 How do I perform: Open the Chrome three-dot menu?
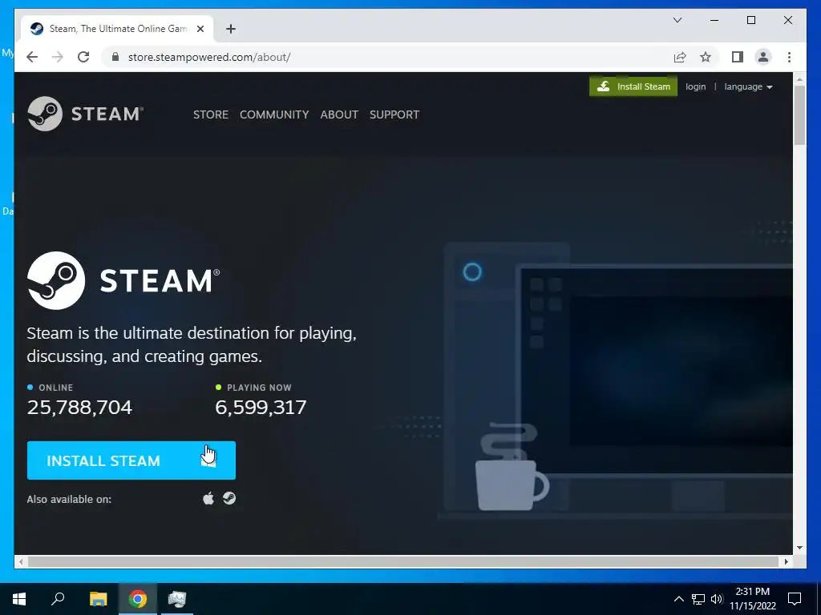pyautogui.click(x=789, y=57)
